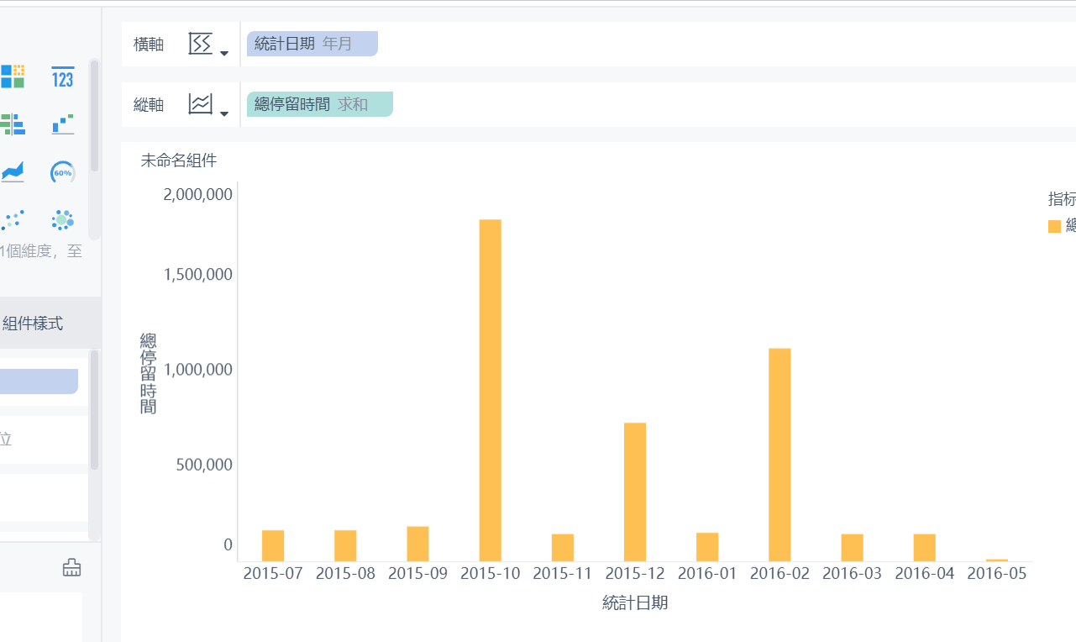1076x642 pixels.
Task: Choose the treemap chart type icon
Action: [13, 76]
